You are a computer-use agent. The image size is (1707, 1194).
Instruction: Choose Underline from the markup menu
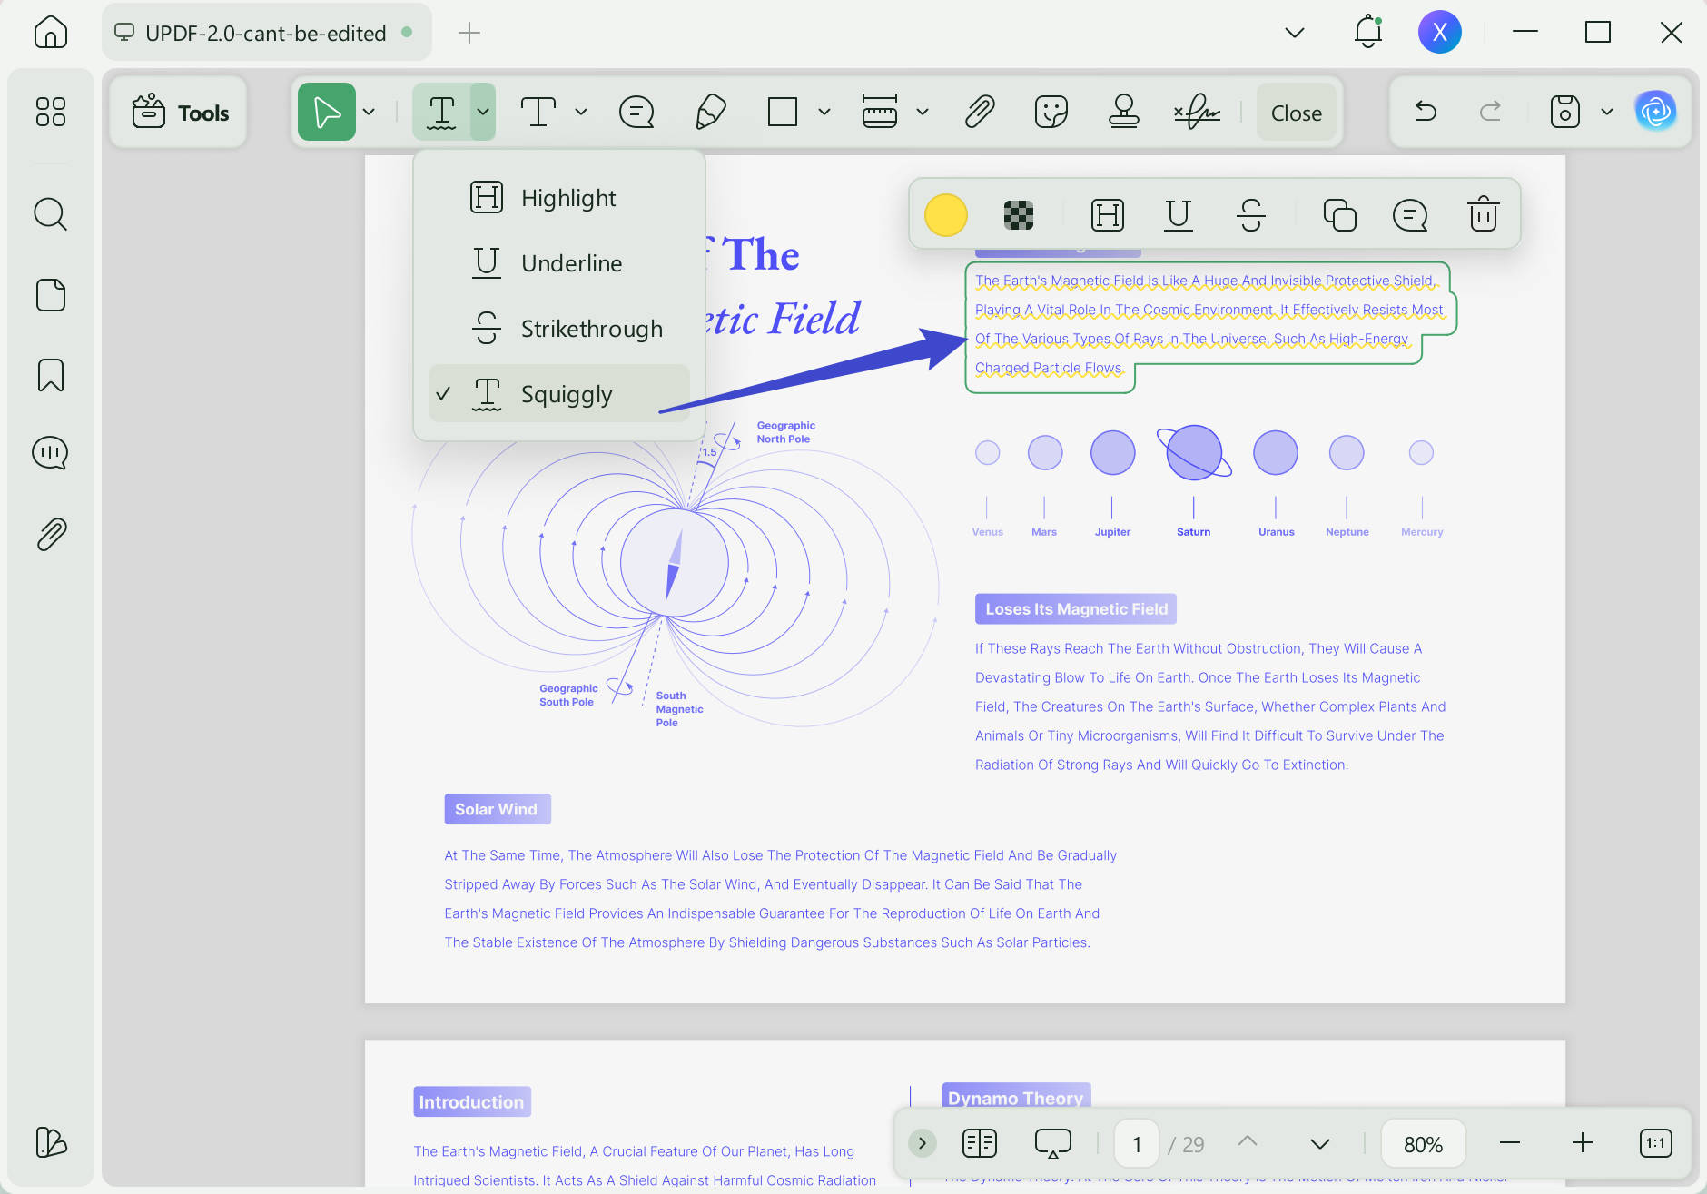pos(559,263)
